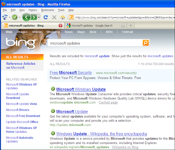The image size is (175, 150).
Task: Click the WOT shield toolbar icon
Action: pyautogui.click(x=5, y=17)
